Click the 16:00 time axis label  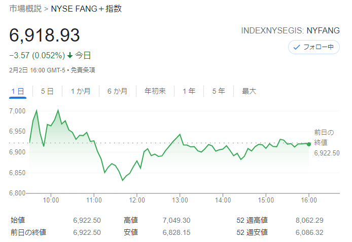click(x=309, y=200)
